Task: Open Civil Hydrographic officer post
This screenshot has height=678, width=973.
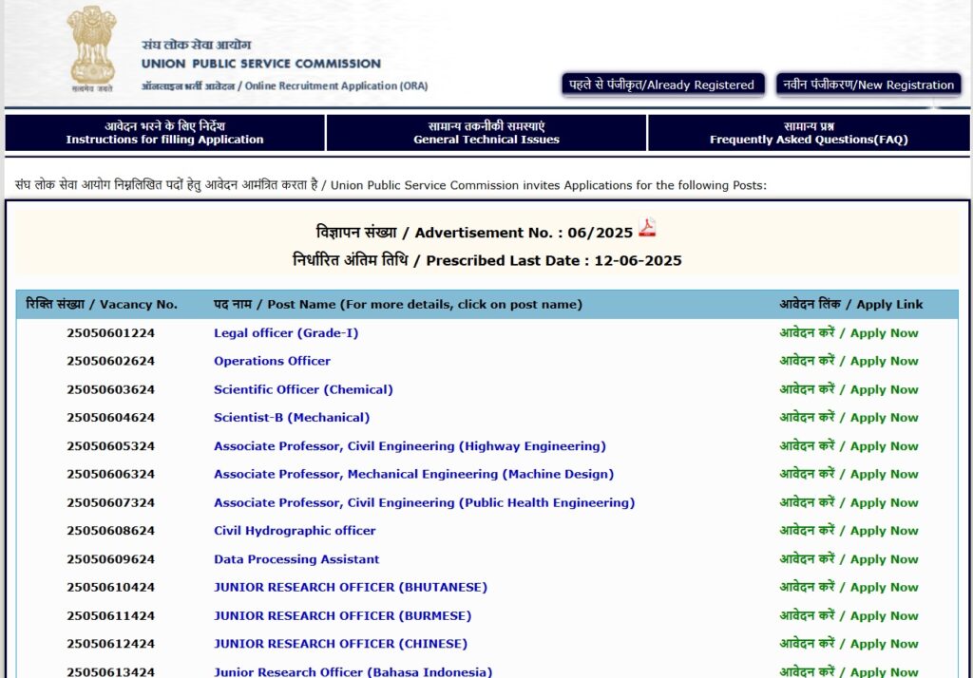Action: coord(295,531)
